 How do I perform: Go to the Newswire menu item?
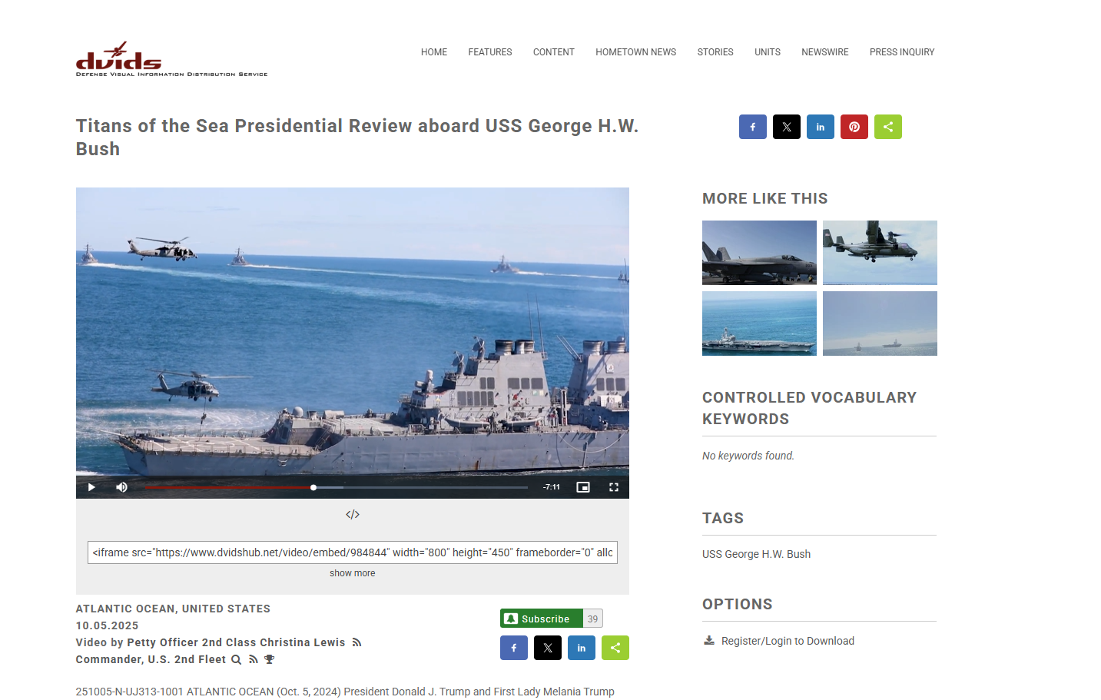click(x=824, y=52)
